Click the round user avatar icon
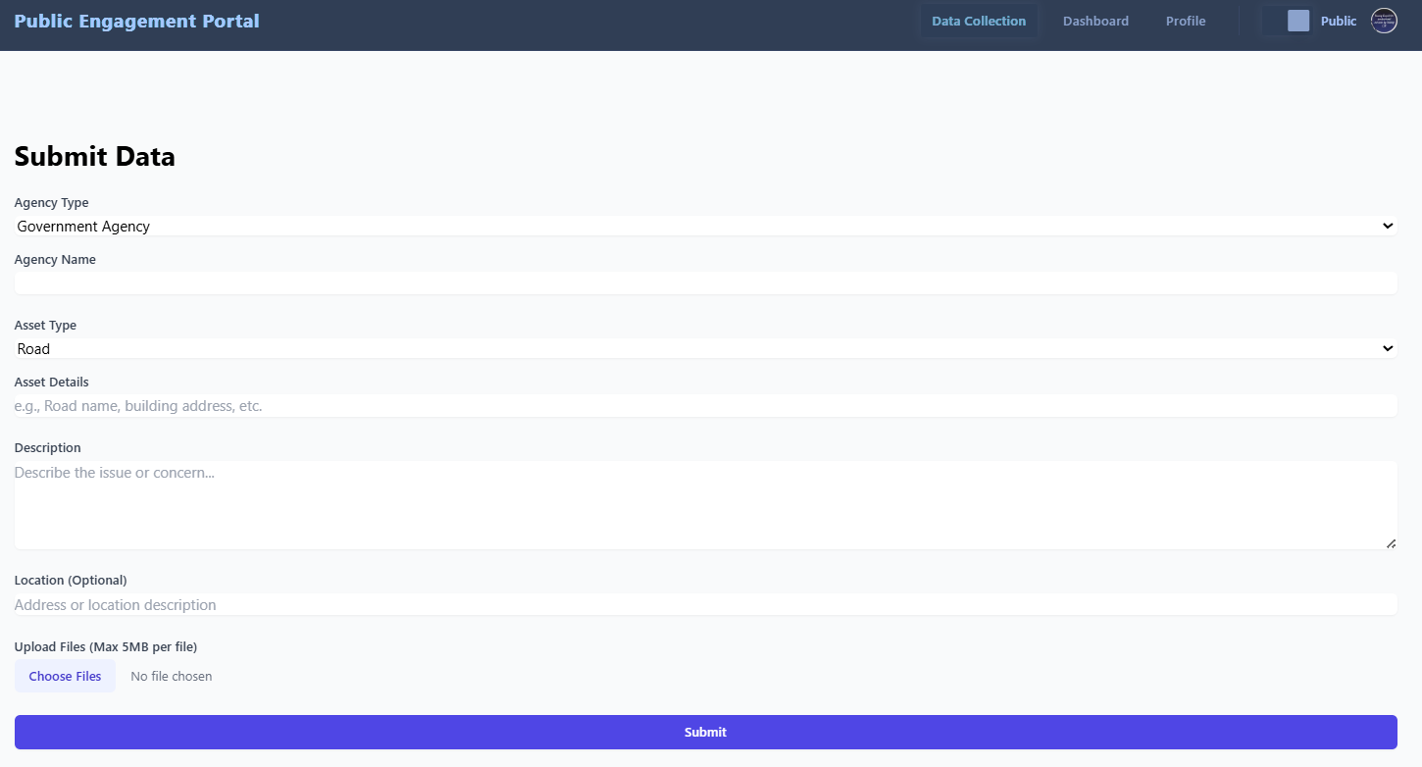Viewport: 1422px width, 767px height. (1384, 21)
